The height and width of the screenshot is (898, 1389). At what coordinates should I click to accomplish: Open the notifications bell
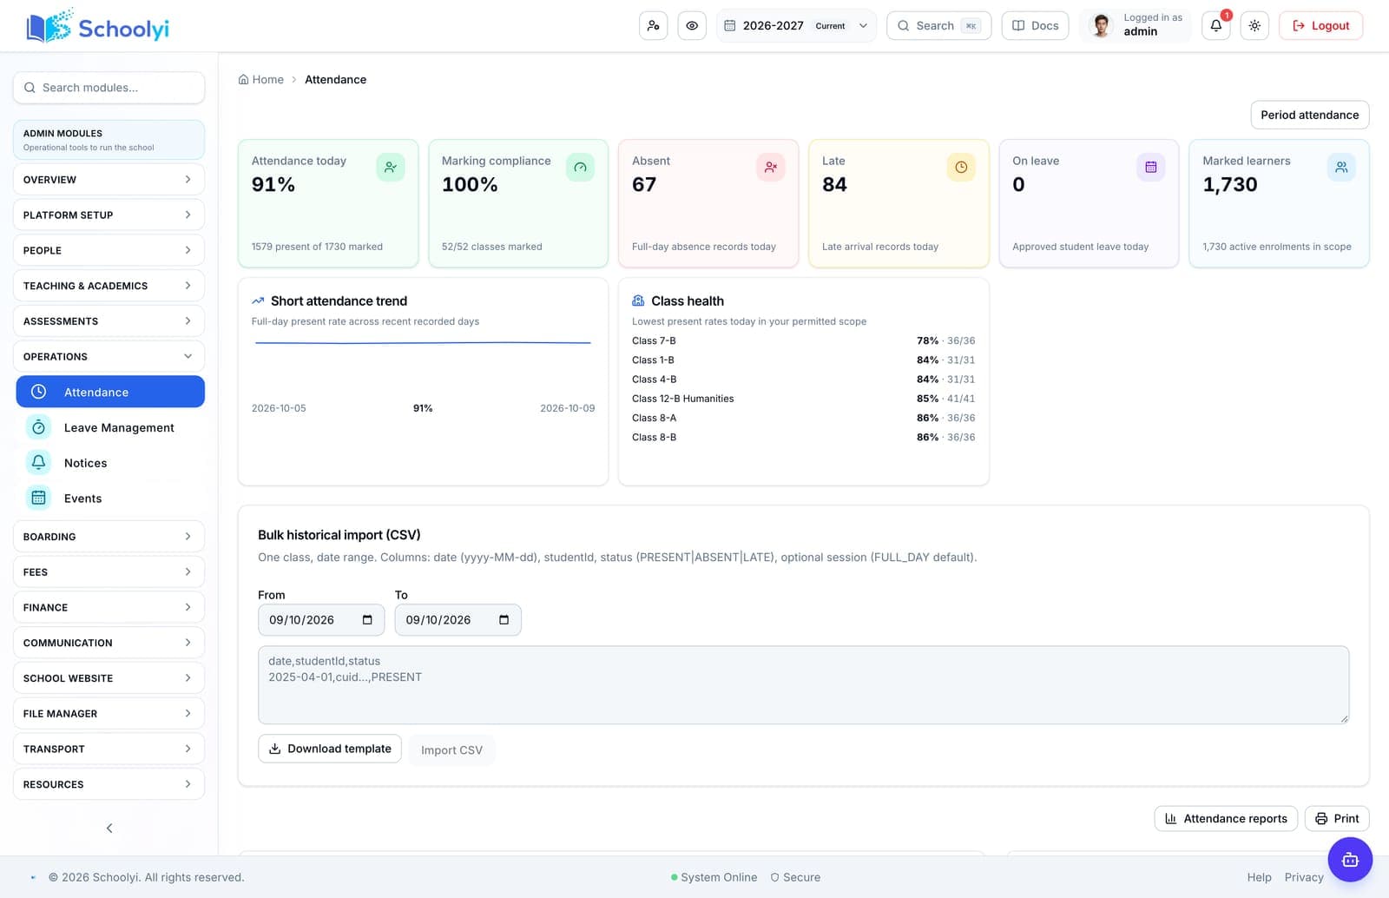[1216, 25]
